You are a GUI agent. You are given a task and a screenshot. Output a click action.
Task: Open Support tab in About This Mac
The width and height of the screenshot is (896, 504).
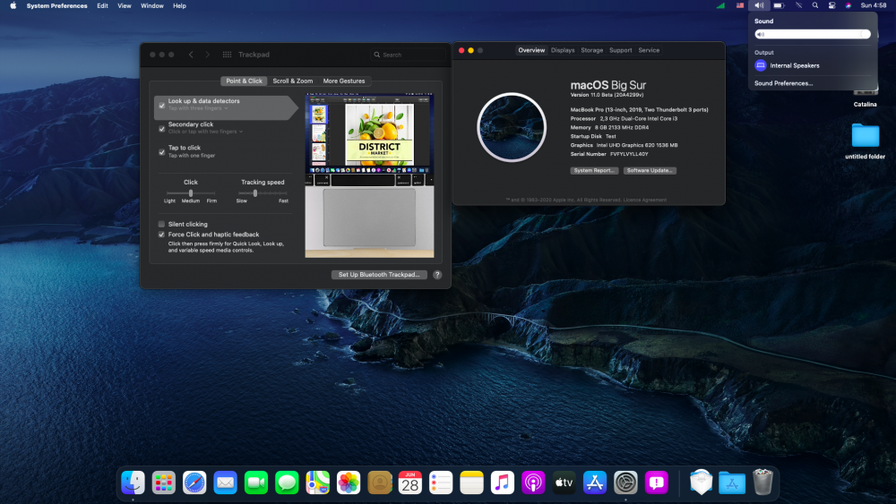[x=621, y=50]
